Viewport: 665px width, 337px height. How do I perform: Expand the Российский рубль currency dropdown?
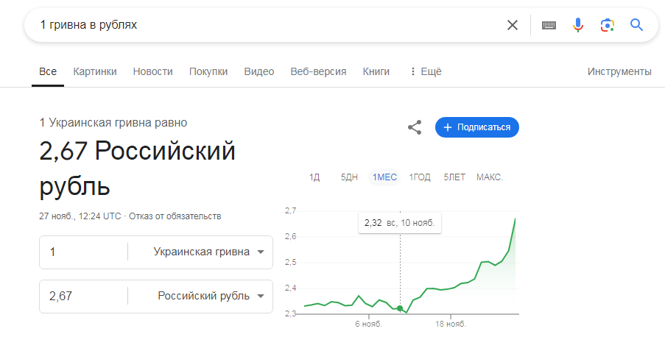coord(200,296)
